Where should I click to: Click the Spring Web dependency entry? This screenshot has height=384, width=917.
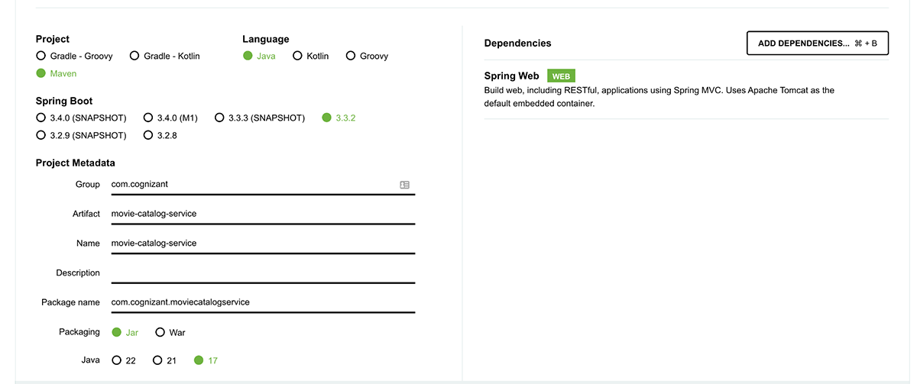pyautogui.click(x=512, y=76)
